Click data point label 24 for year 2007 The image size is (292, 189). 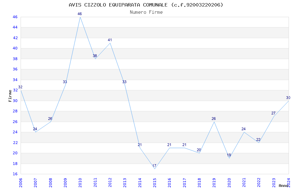pos(35,129)
